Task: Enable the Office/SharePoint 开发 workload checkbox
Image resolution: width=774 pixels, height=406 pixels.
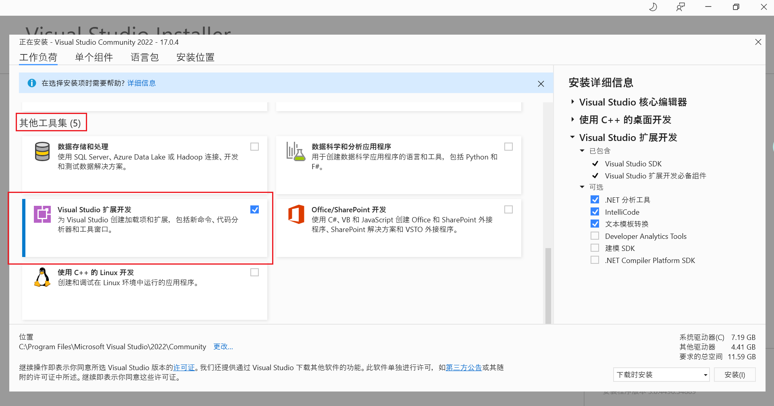Action: (508, 209)
